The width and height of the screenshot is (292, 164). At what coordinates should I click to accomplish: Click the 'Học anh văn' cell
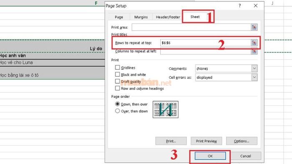[52, 56]
